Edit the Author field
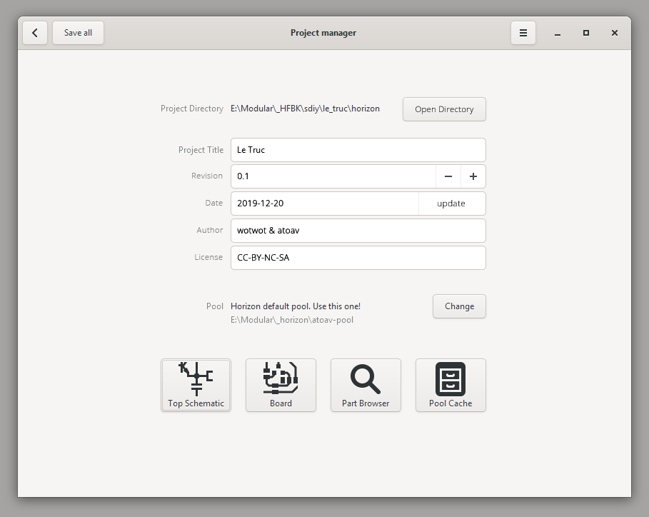 coord(358,231)
